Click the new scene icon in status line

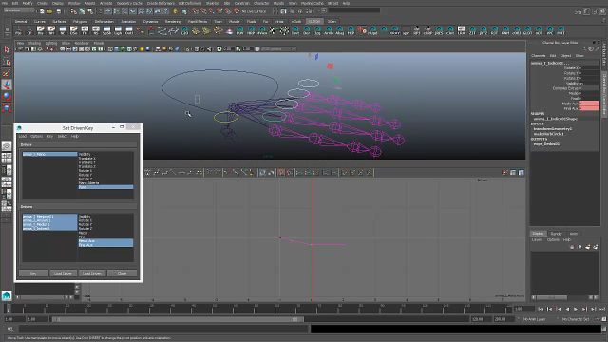pos(42,11)
